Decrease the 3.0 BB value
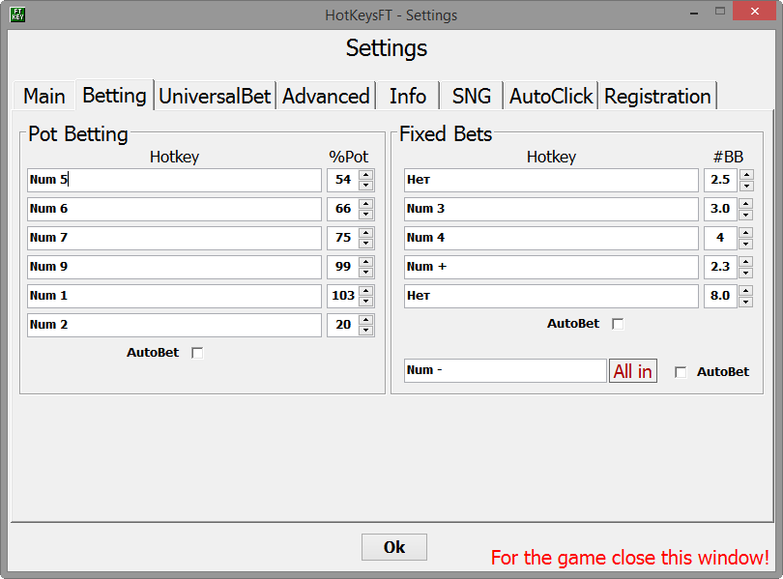 click(746, 215)
